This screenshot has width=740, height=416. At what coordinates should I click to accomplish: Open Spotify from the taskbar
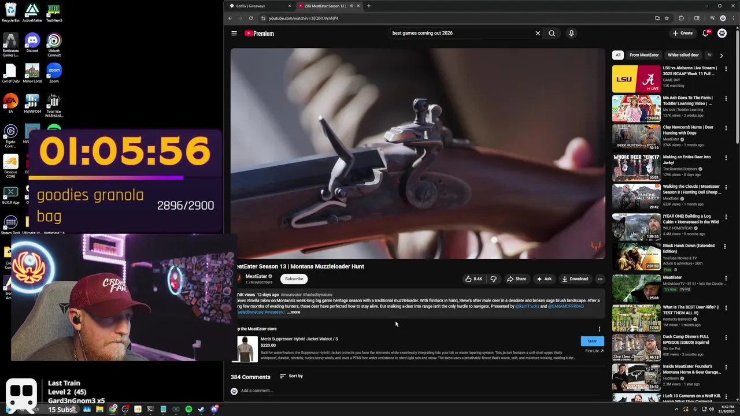coord(188,409)
